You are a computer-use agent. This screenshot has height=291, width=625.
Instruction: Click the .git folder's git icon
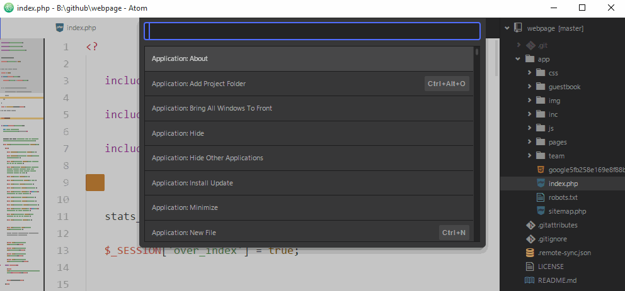coord(530,45)
